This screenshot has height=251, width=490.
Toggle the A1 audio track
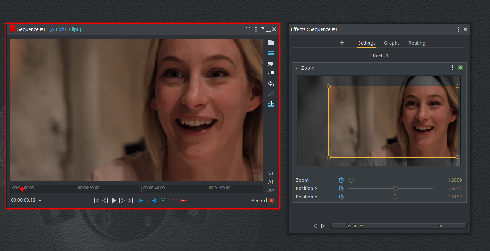[x=271, y=182]
